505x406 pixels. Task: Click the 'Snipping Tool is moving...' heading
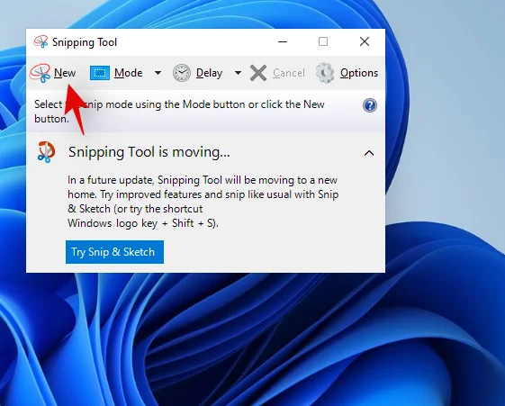click(x=149, y=152)
